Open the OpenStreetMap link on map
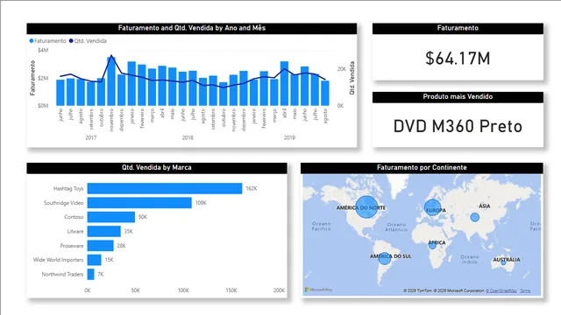This screenshot has width=561, height=315. 501,290
